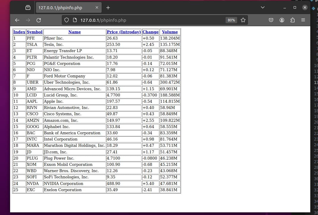Click the Price (Intraday) header link

(x=124, y=32)
